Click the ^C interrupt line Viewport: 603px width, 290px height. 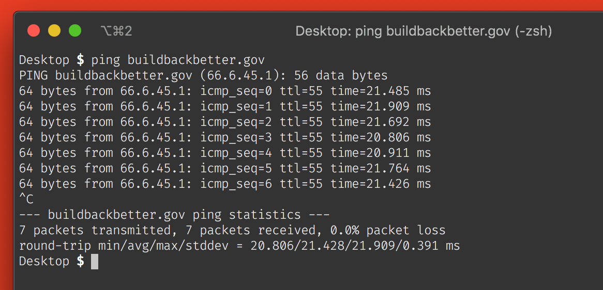26,200
